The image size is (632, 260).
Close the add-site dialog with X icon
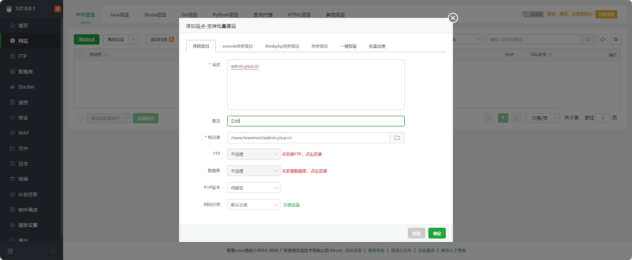coord(452,18)
